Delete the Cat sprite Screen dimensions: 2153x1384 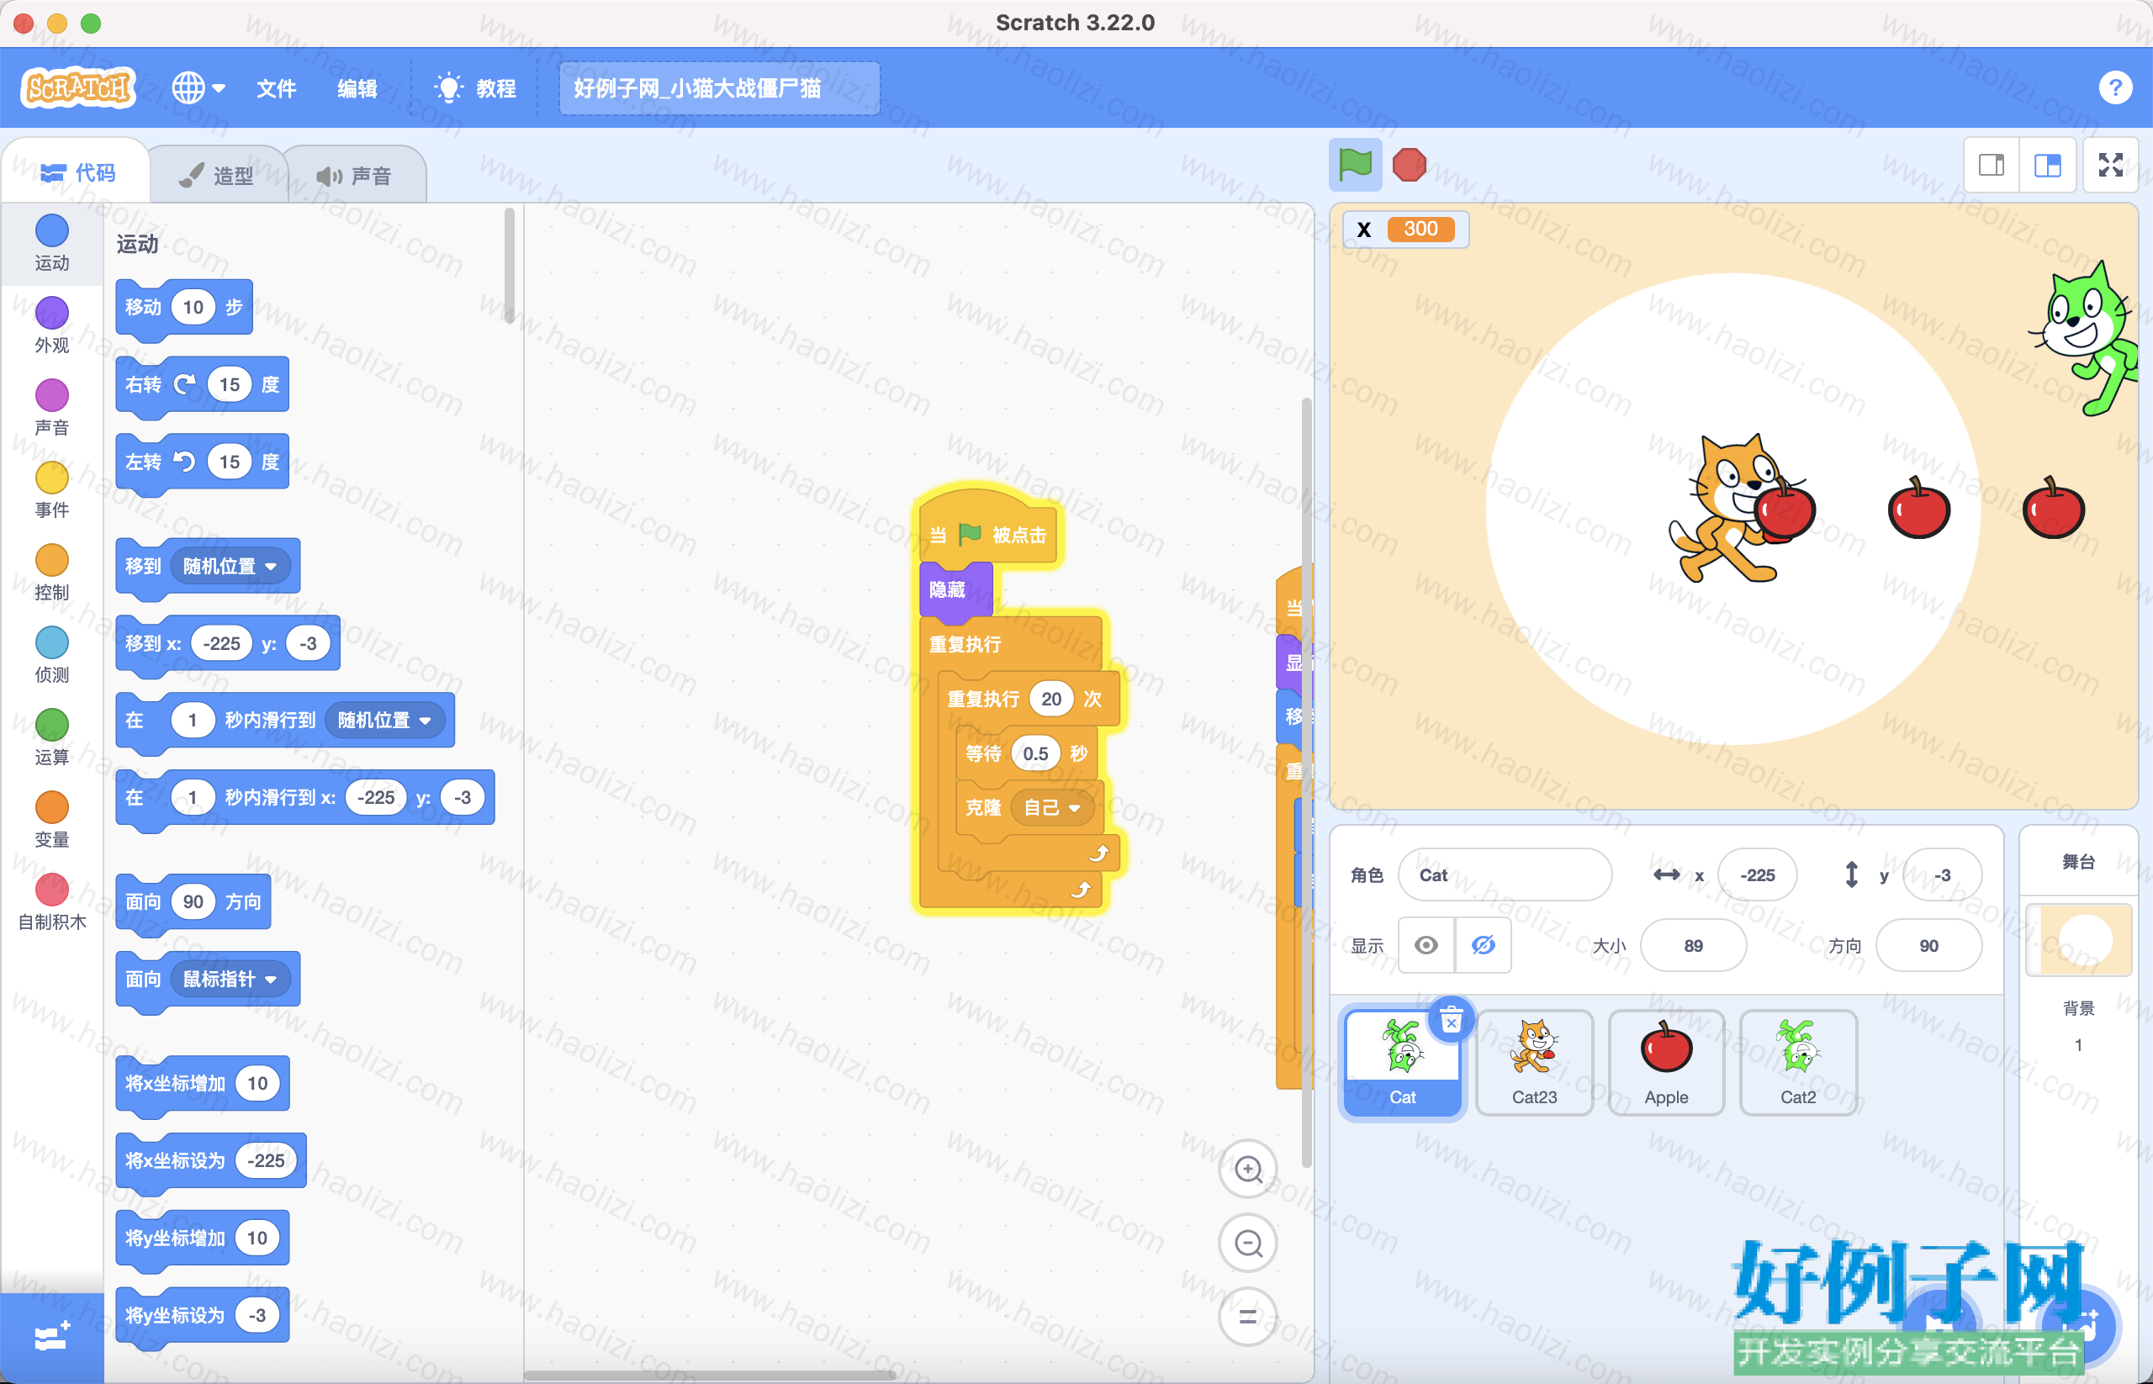1451,1021
